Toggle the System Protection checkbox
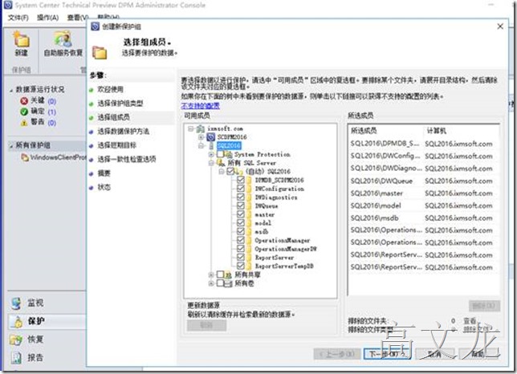 pyautogui.click(x=220, y=154)
